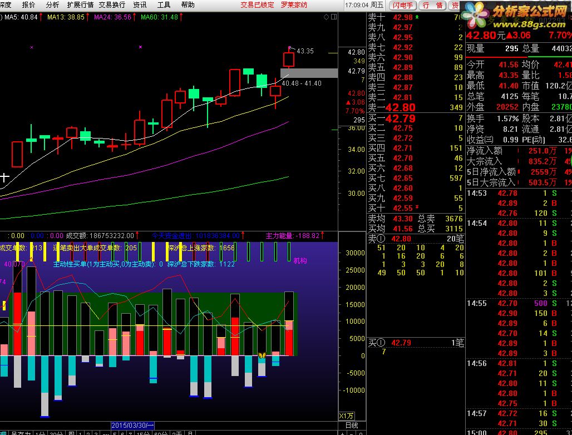572x435 pixels.
Task: Open the 交易换行 menu
Action: (x=112, y=5)
